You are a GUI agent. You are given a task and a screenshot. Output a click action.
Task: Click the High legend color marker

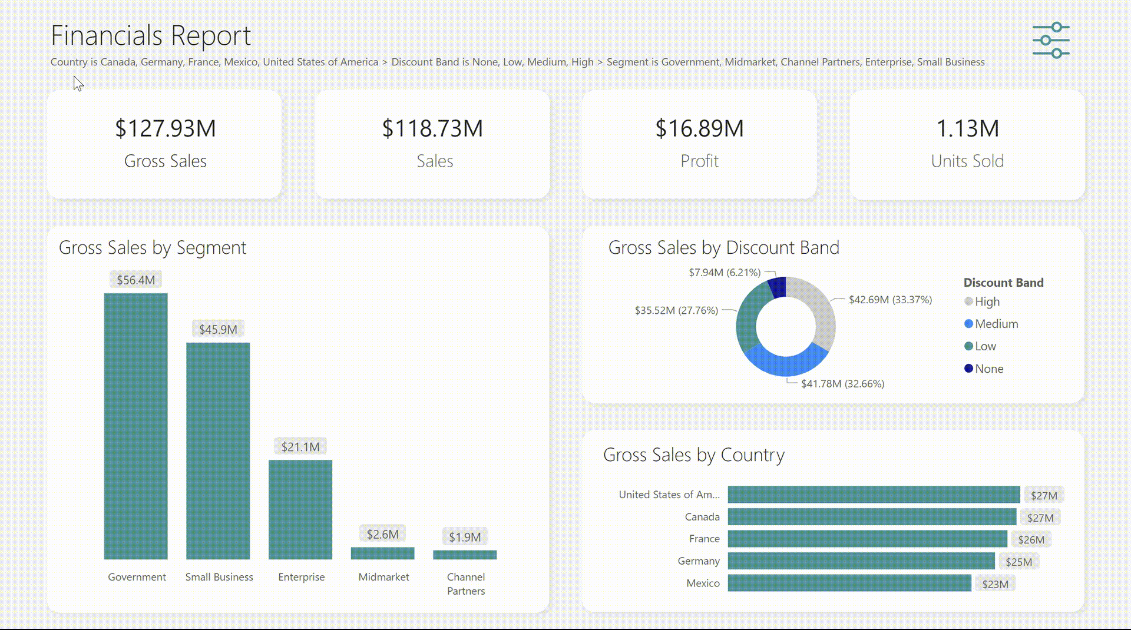(x=968, y=301)
